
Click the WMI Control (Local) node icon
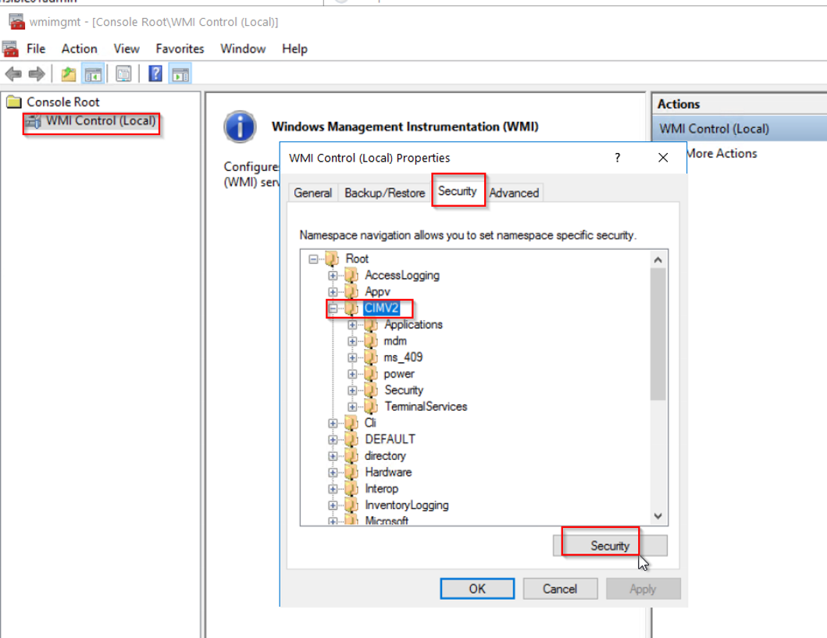point(34,121)
